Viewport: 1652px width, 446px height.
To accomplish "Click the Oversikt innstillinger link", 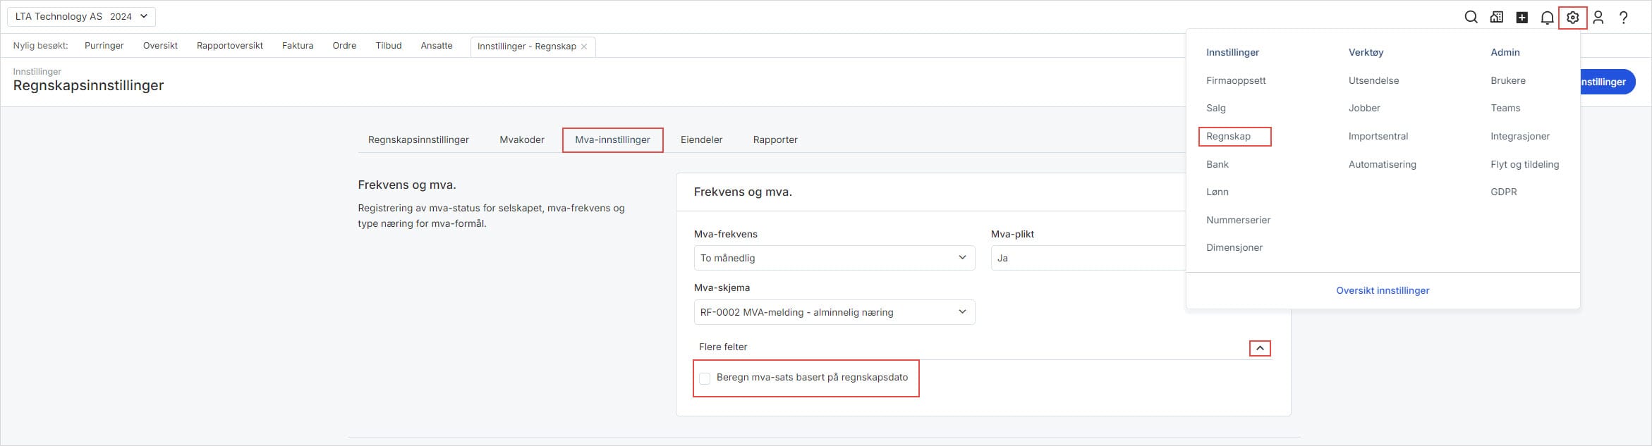I will pos(1383,290).
